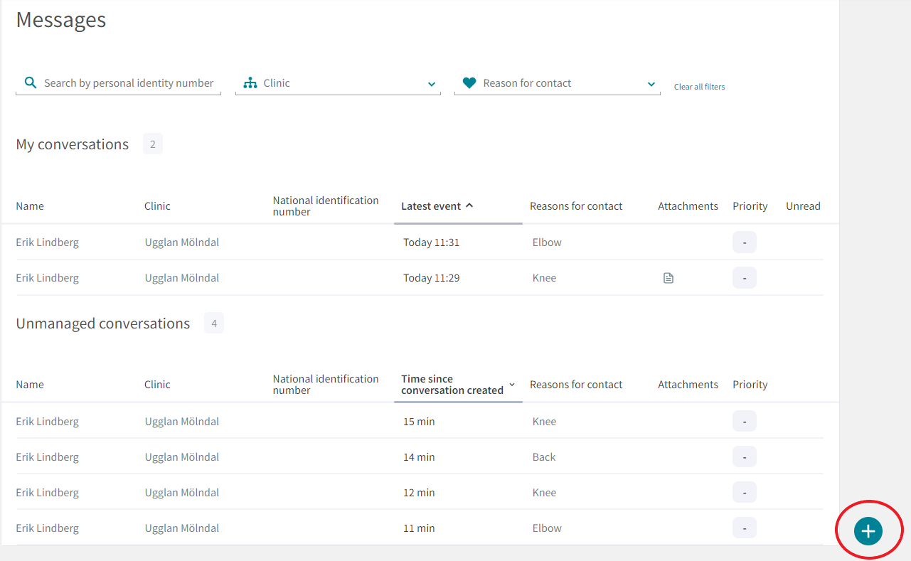Image resolution: width=911 pixels, height=561 pixels.
Task: Click My conversations count badge 2
Action: [153, 144]
